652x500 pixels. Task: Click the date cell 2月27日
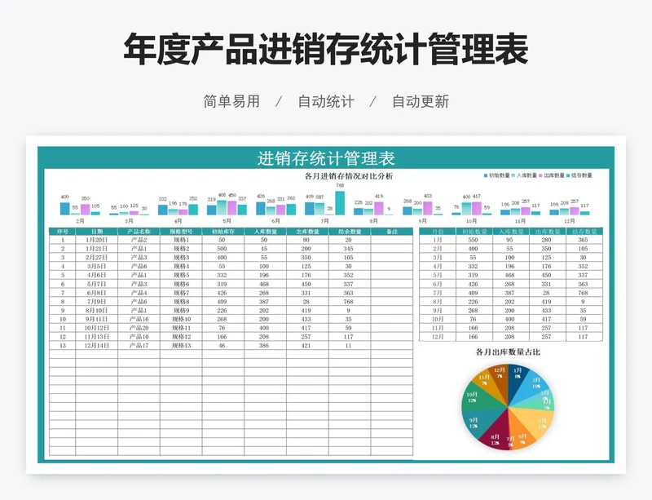point(96,257)
